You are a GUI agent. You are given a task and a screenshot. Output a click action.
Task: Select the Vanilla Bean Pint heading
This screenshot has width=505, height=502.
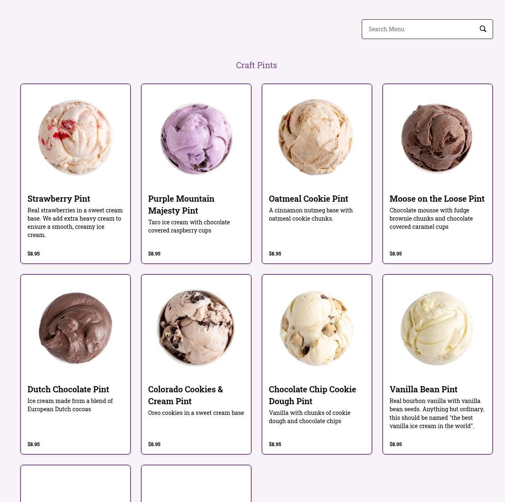[x=423, y=389]
